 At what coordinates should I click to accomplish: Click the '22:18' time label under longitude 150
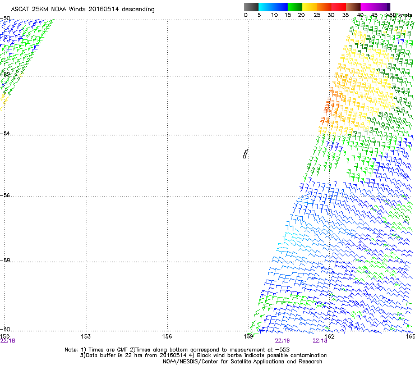tap(7, 341)
